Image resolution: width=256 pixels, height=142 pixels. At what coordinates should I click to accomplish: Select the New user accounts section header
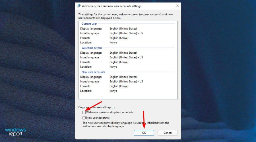coord(93,72)
